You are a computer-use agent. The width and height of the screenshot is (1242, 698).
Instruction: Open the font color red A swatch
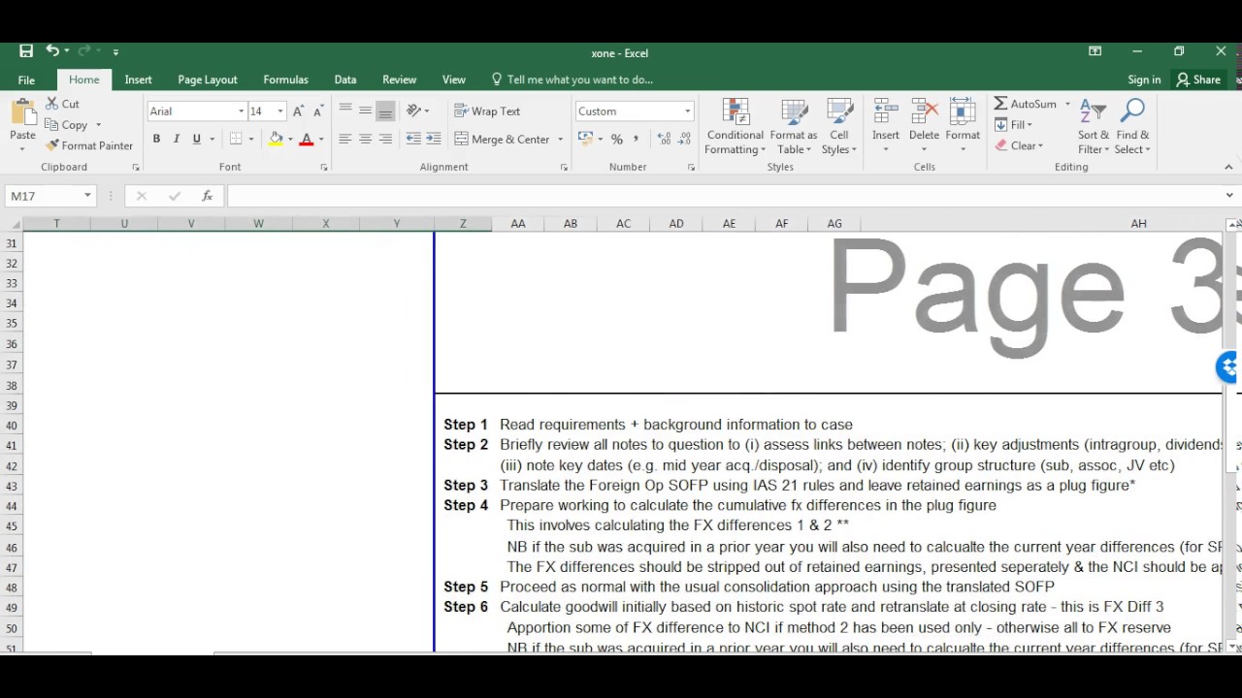(x=307, y=140)
